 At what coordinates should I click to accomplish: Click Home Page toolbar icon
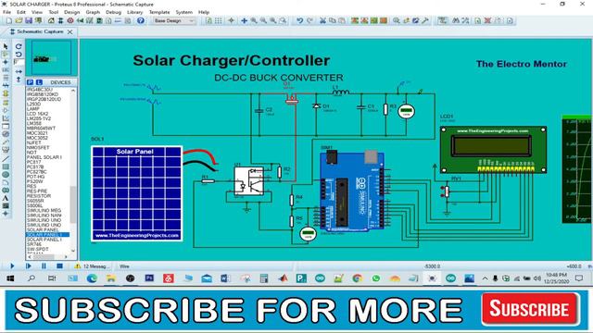point(51,20)
